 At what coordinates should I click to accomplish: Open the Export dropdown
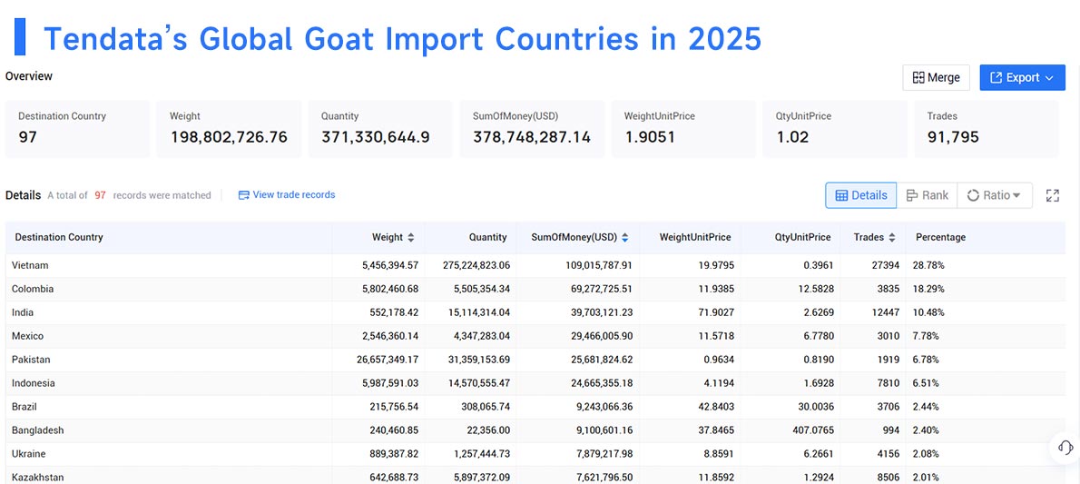click(1022, 78)
